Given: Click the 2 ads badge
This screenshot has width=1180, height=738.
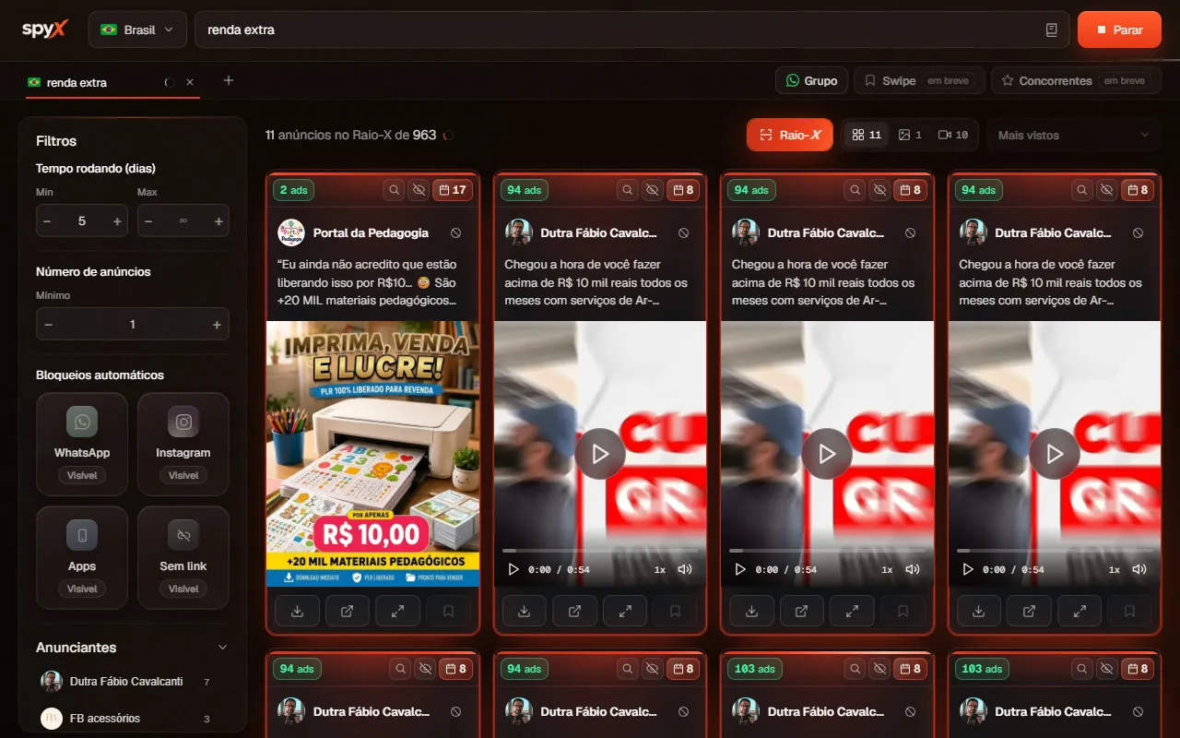Looking at the screenshot, I should pyautogui.click(x=294, y=190).
